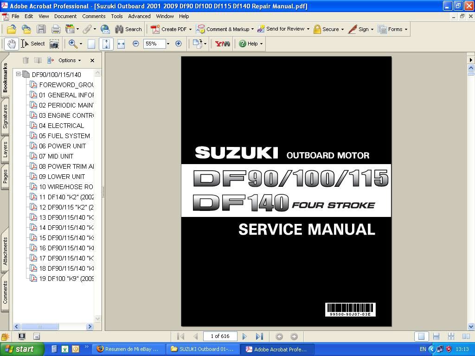Click the Print icon in the toolbar
This screenshot has height=356, width=475.
click(56, 29)
